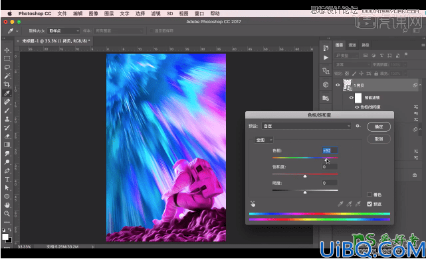426x259 pixels.
Task: Select the Type tool
Action: pyautogui.click(x=7, y=180)
